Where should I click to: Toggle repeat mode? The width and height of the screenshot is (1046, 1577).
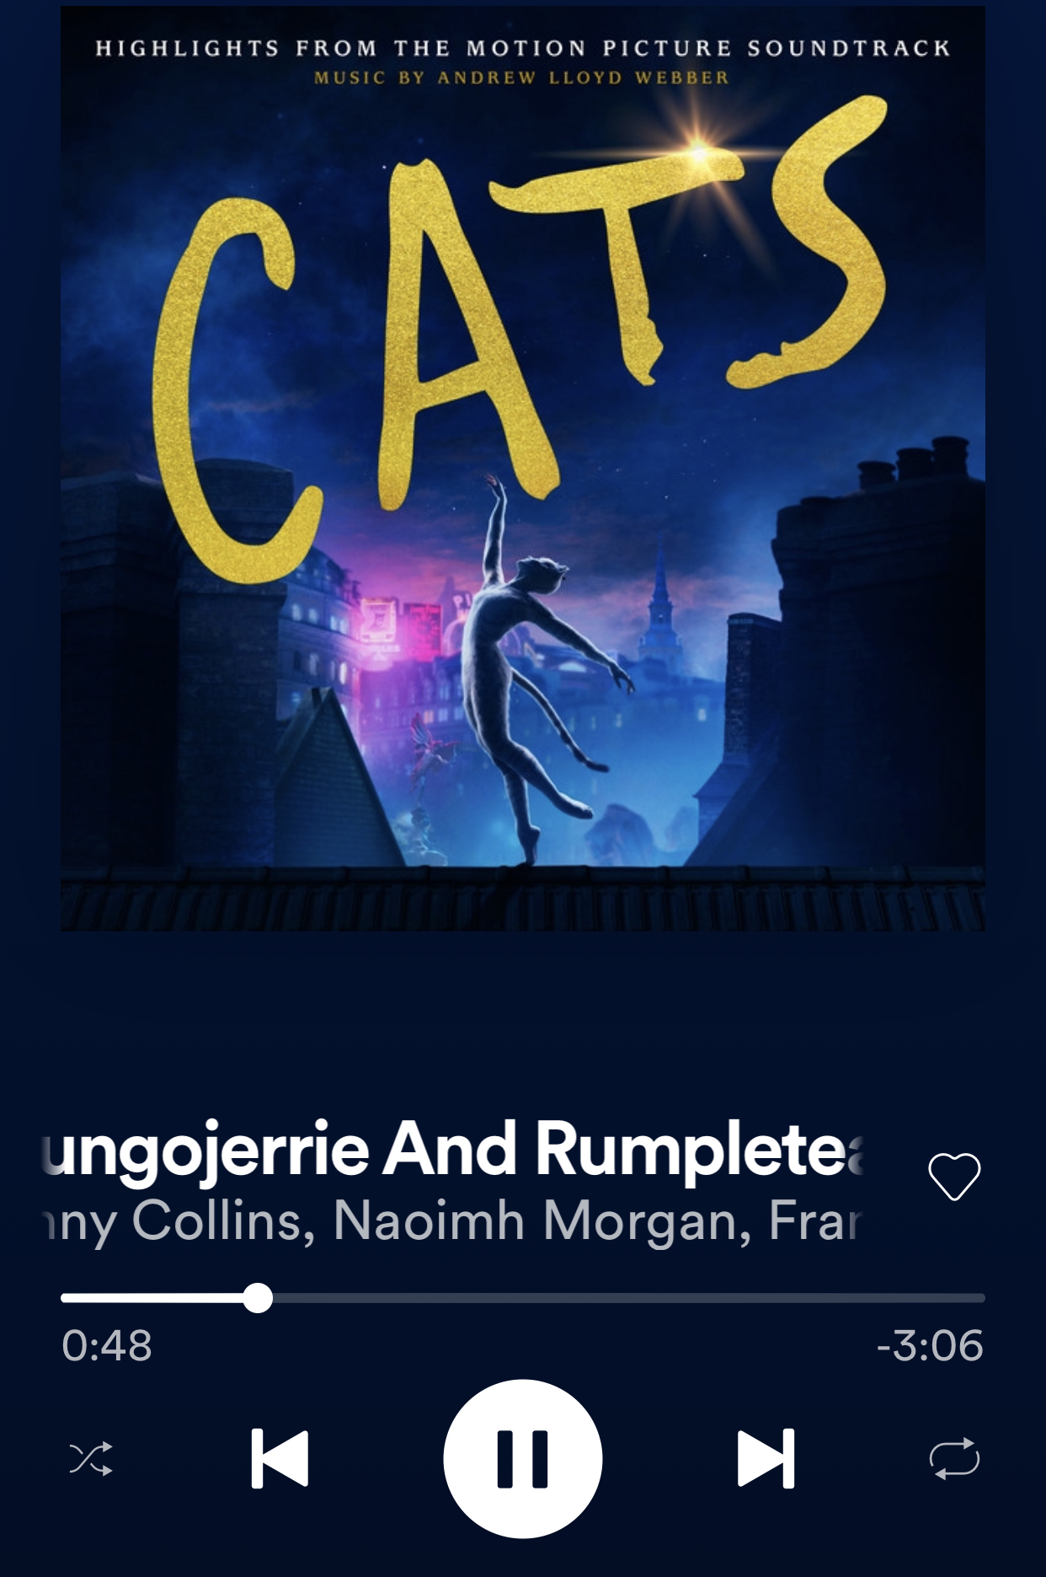click(954, 1458)
